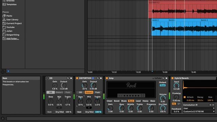Select the Bass amp type
Image resolution: width=217 pixels, height=122 pixels.
click(x=153, y=101)
